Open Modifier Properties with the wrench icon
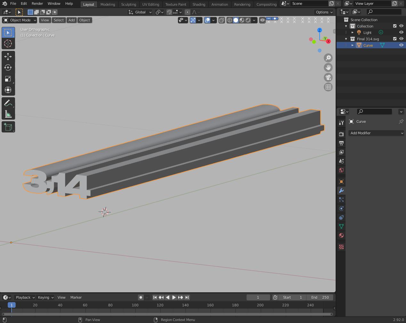 (341, 191)
